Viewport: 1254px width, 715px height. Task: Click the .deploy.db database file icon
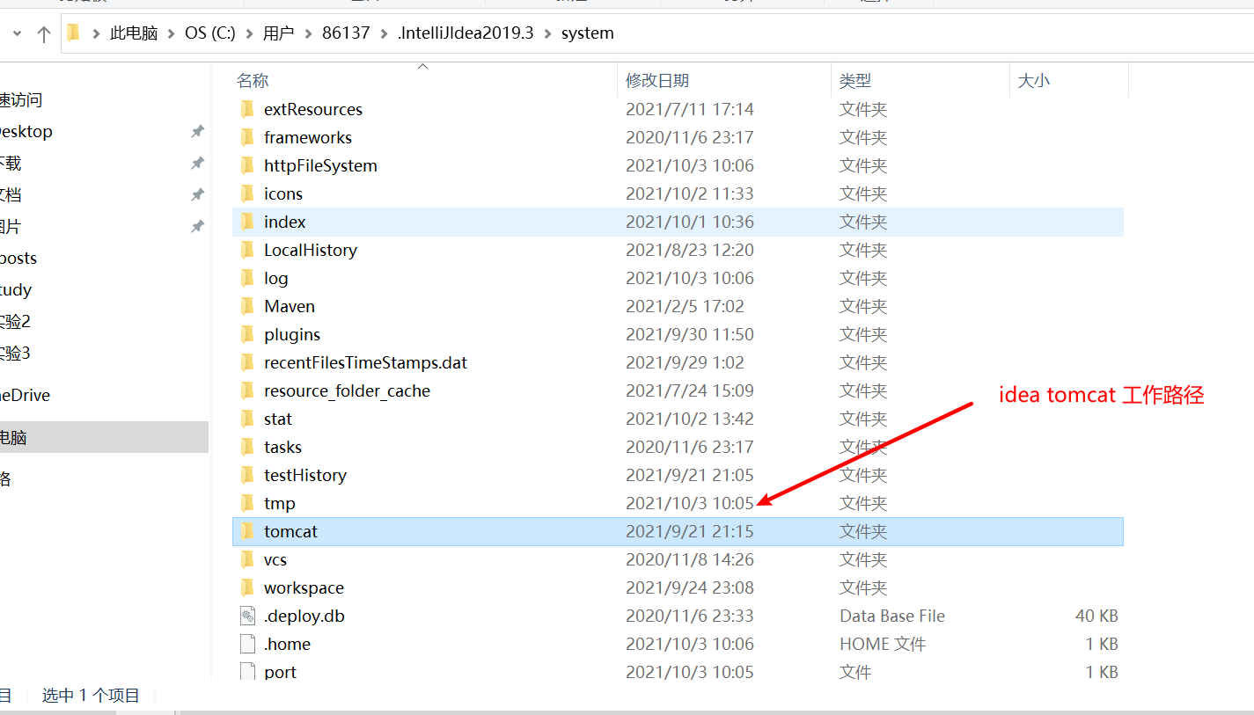tap(247, 616)
